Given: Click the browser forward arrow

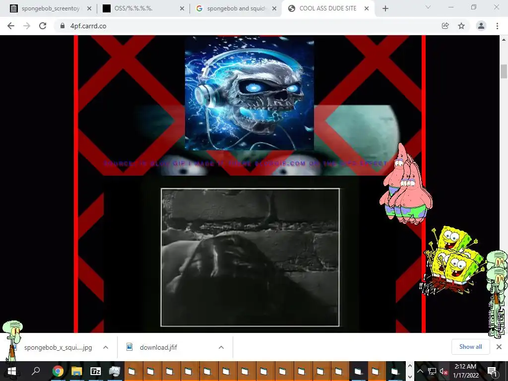Looking at the screenshot, I should coord(27,26).
